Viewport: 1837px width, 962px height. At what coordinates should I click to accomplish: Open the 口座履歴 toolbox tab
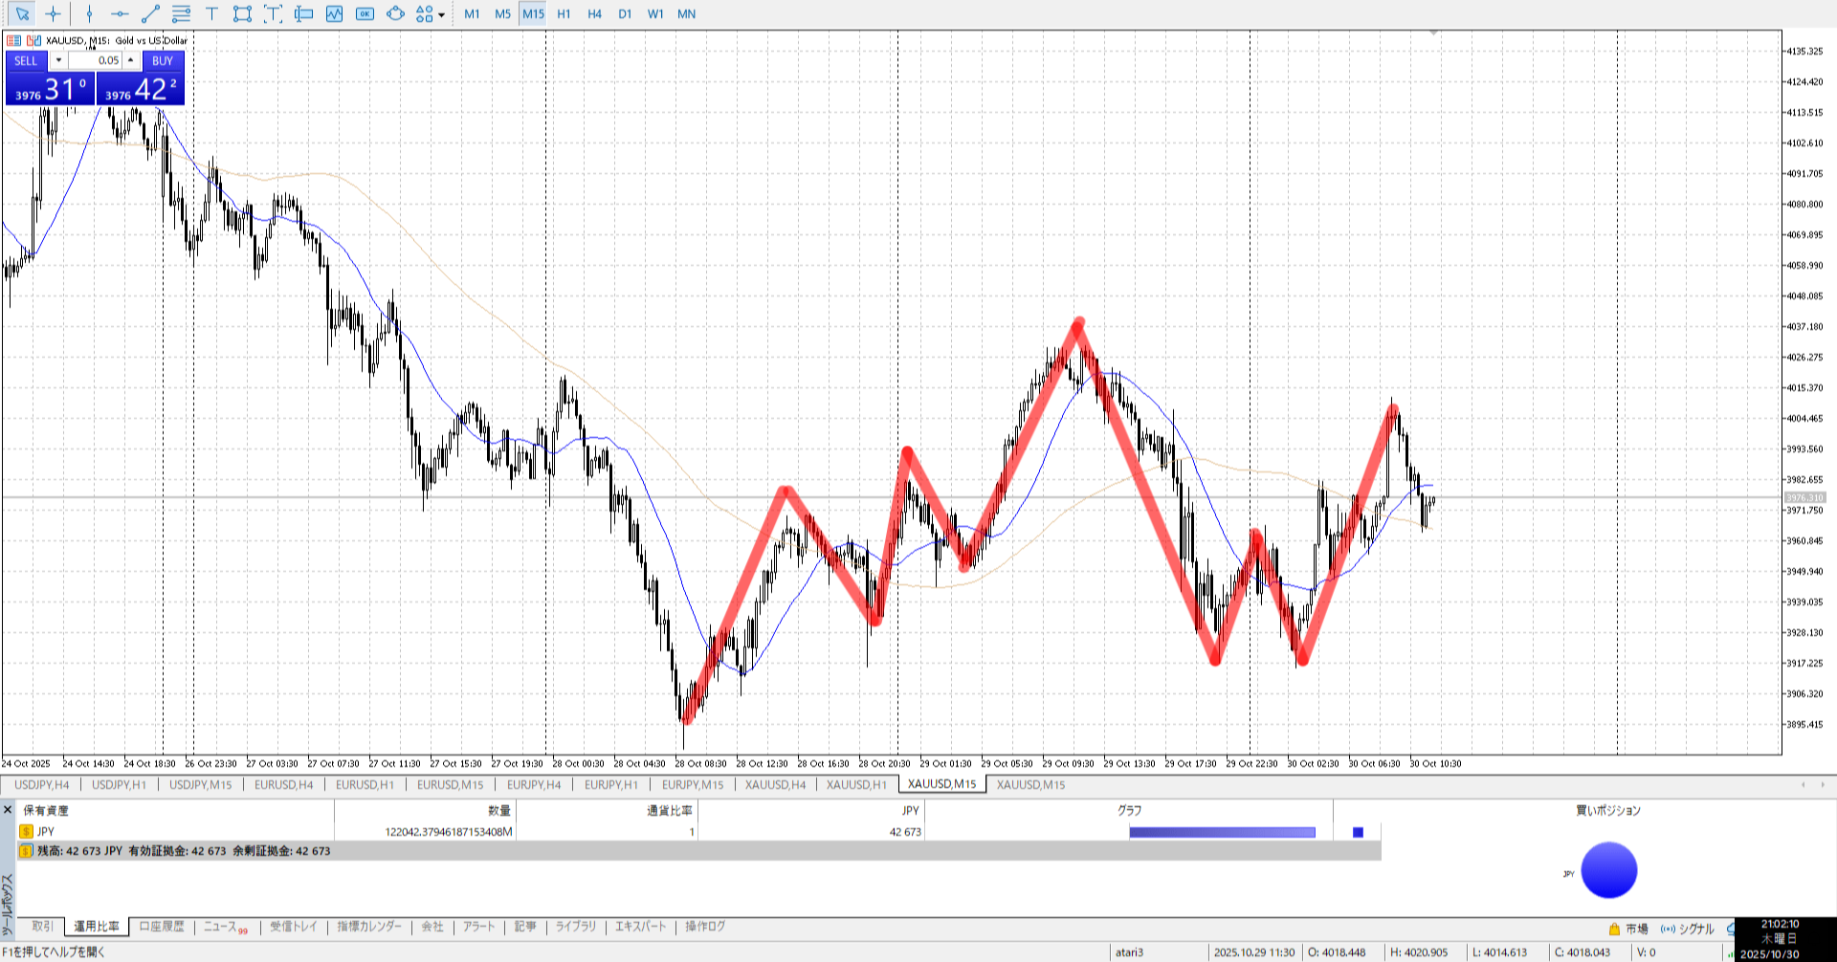161,927
